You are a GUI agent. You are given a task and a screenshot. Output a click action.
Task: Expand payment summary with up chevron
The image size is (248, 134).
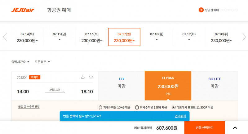235,128
